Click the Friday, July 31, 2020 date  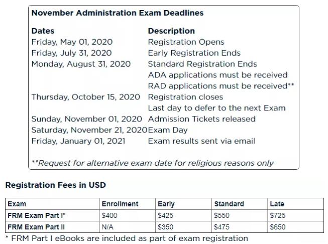click(x=71, y=53)
